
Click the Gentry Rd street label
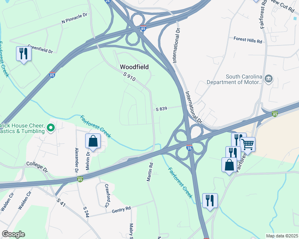tap(121, 210)
